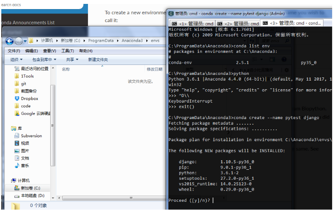This screenshot has height=210, width=333.
Task: Sort by 修改日期 column header
Action: [x=155, y=69]
